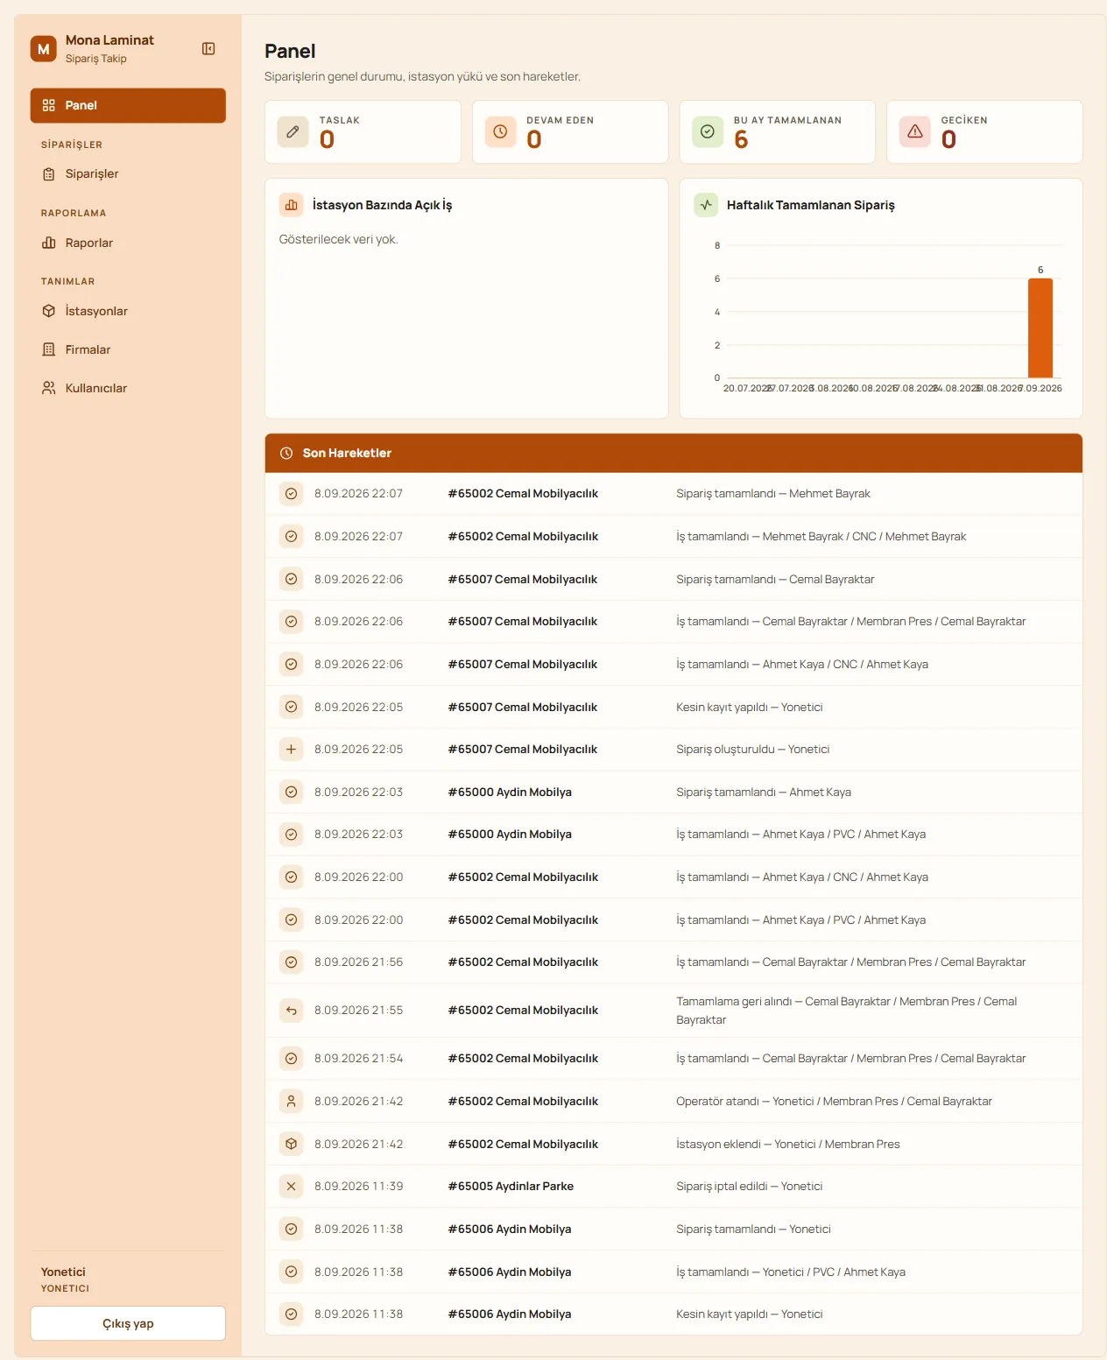Click 'Sipariş tamamlandı — Yonetici' entry

point(753,1230)
